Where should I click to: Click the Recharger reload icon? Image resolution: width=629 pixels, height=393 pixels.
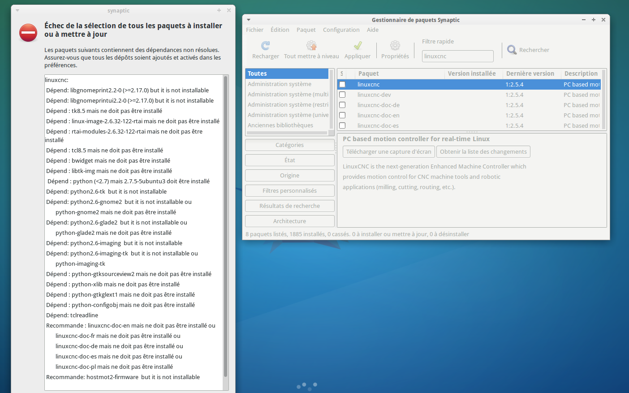click(x=266, y=46)
